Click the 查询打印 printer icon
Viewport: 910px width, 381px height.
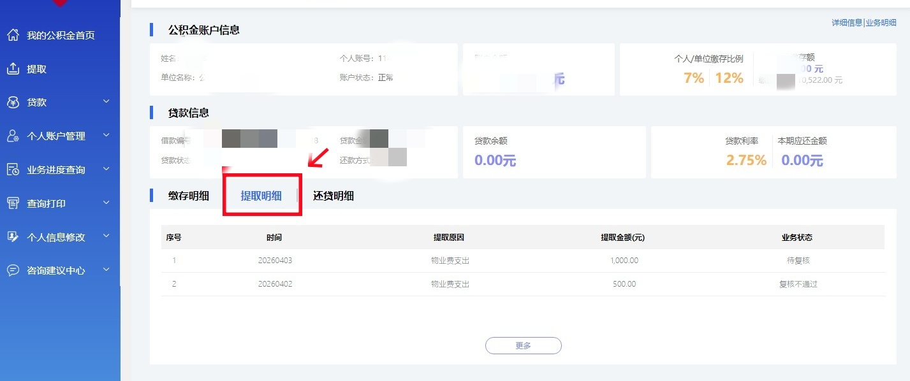point(13,203)
